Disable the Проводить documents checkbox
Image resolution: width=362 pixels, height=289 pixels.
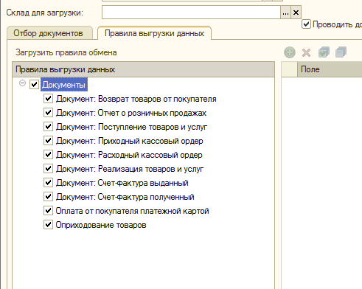(x=306, y=24)
